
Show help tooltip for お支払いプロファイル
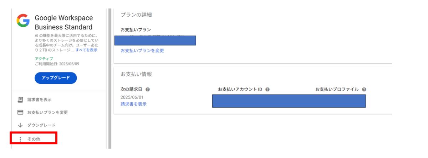pos(364,89)
